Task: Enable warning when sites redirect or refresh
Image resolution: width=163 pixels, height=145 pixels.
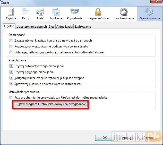Action: click(x=11, y=52)
